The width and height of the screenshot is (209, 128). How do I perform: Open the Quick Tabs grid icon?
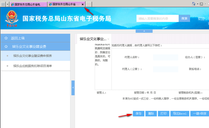tap(3, 4)
